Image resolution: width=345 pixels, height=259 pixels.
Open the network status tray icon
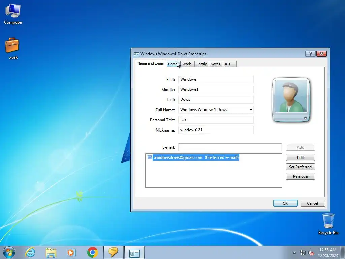coord(303,253)
